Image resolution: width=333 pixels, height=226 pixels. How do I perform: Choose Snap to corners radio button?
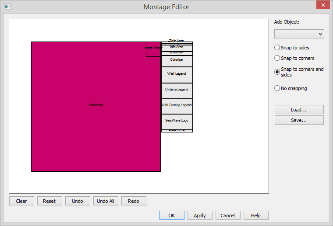[277, 58]
